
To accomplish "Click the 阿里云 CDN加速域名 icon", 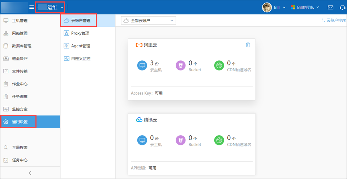I will 219,66.
